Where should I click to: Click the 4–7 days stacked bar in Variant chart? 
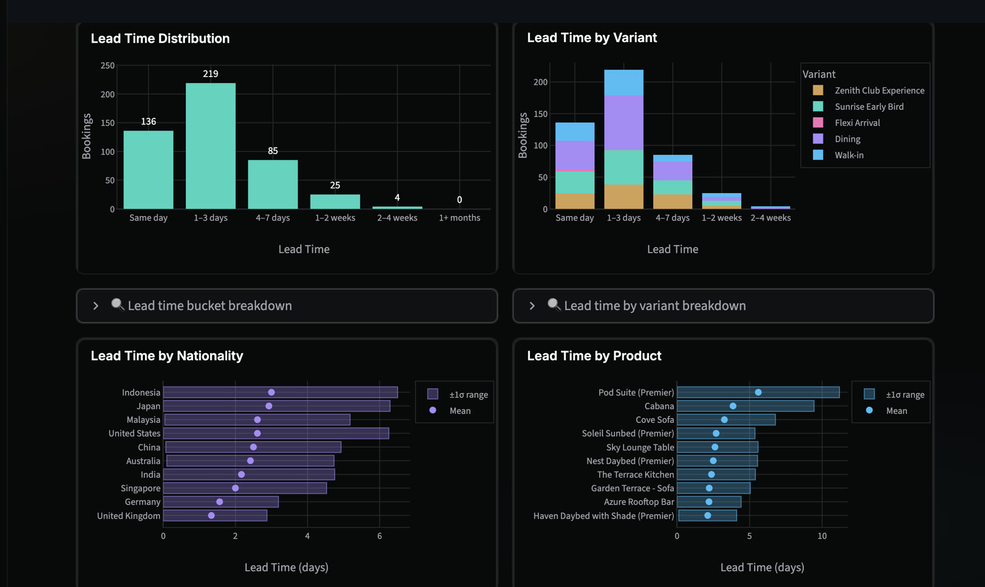[x=673, y=182]
